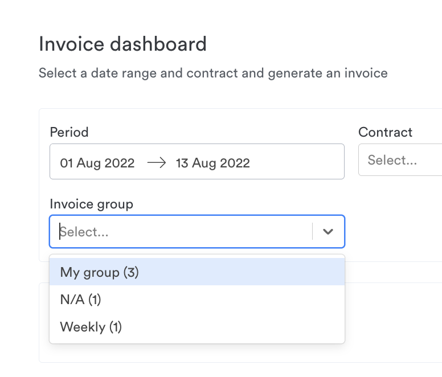This screenshot has height=377, width=442.
Task: Click the Invoice group label
Action: click(x=91, y=204)
